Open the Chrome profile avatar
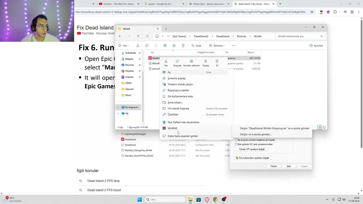Screen dimensions: 363x204 coord(352,12)
